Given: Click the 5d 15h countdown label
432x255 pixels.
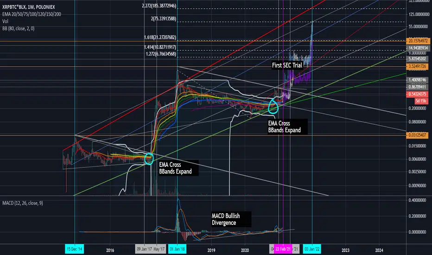Looking at the screenshot, I should pos(421,101).
